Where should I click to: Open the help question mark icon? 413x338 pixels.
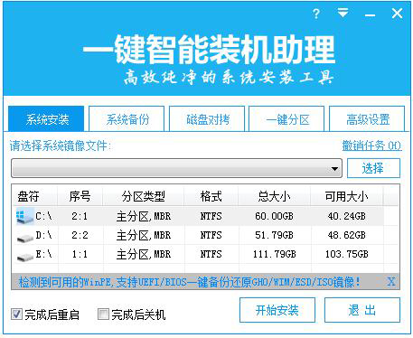coord(316,14)
